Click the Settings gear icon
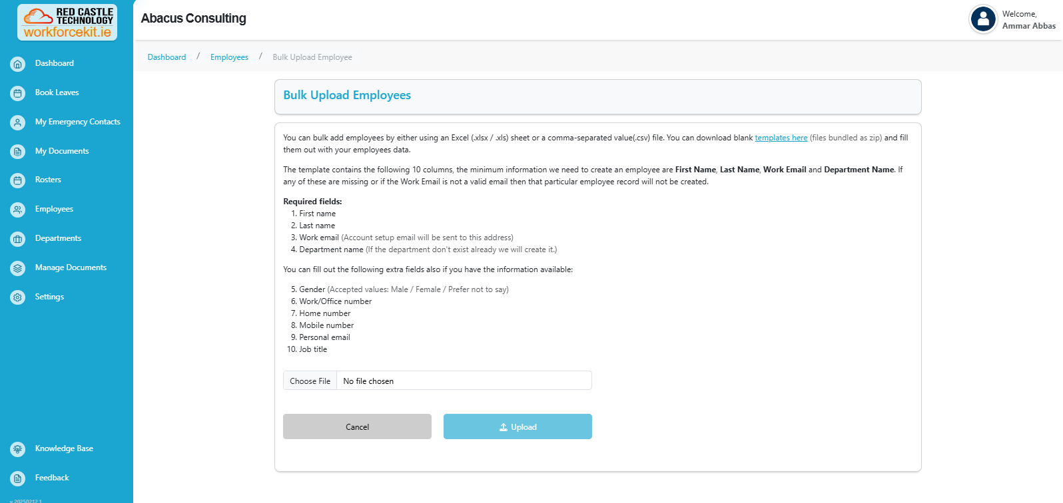 (18, 297)
